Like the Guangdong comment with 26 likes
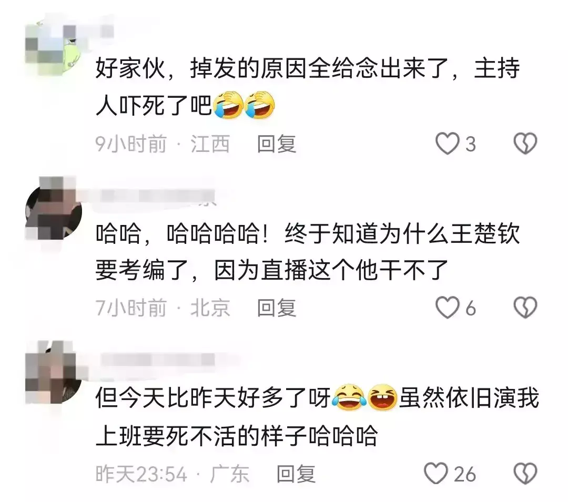The image size is (568, 502). (x=436, y=474)
